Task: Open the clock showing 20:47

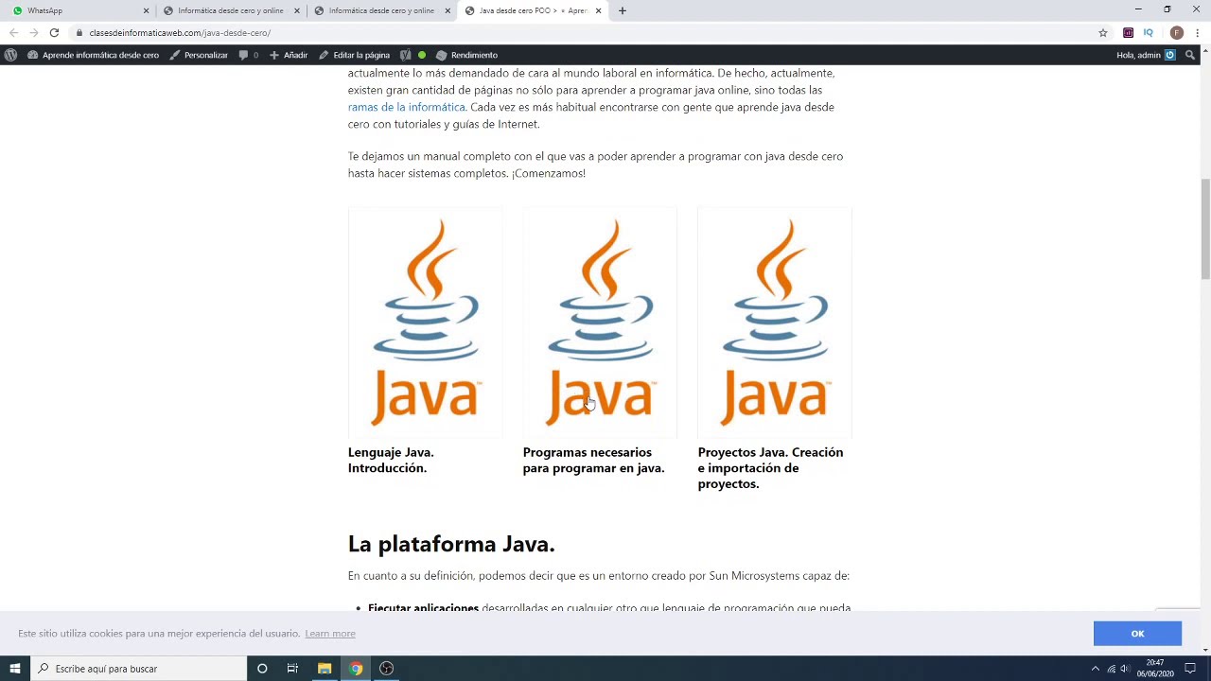Action: 1155,669
